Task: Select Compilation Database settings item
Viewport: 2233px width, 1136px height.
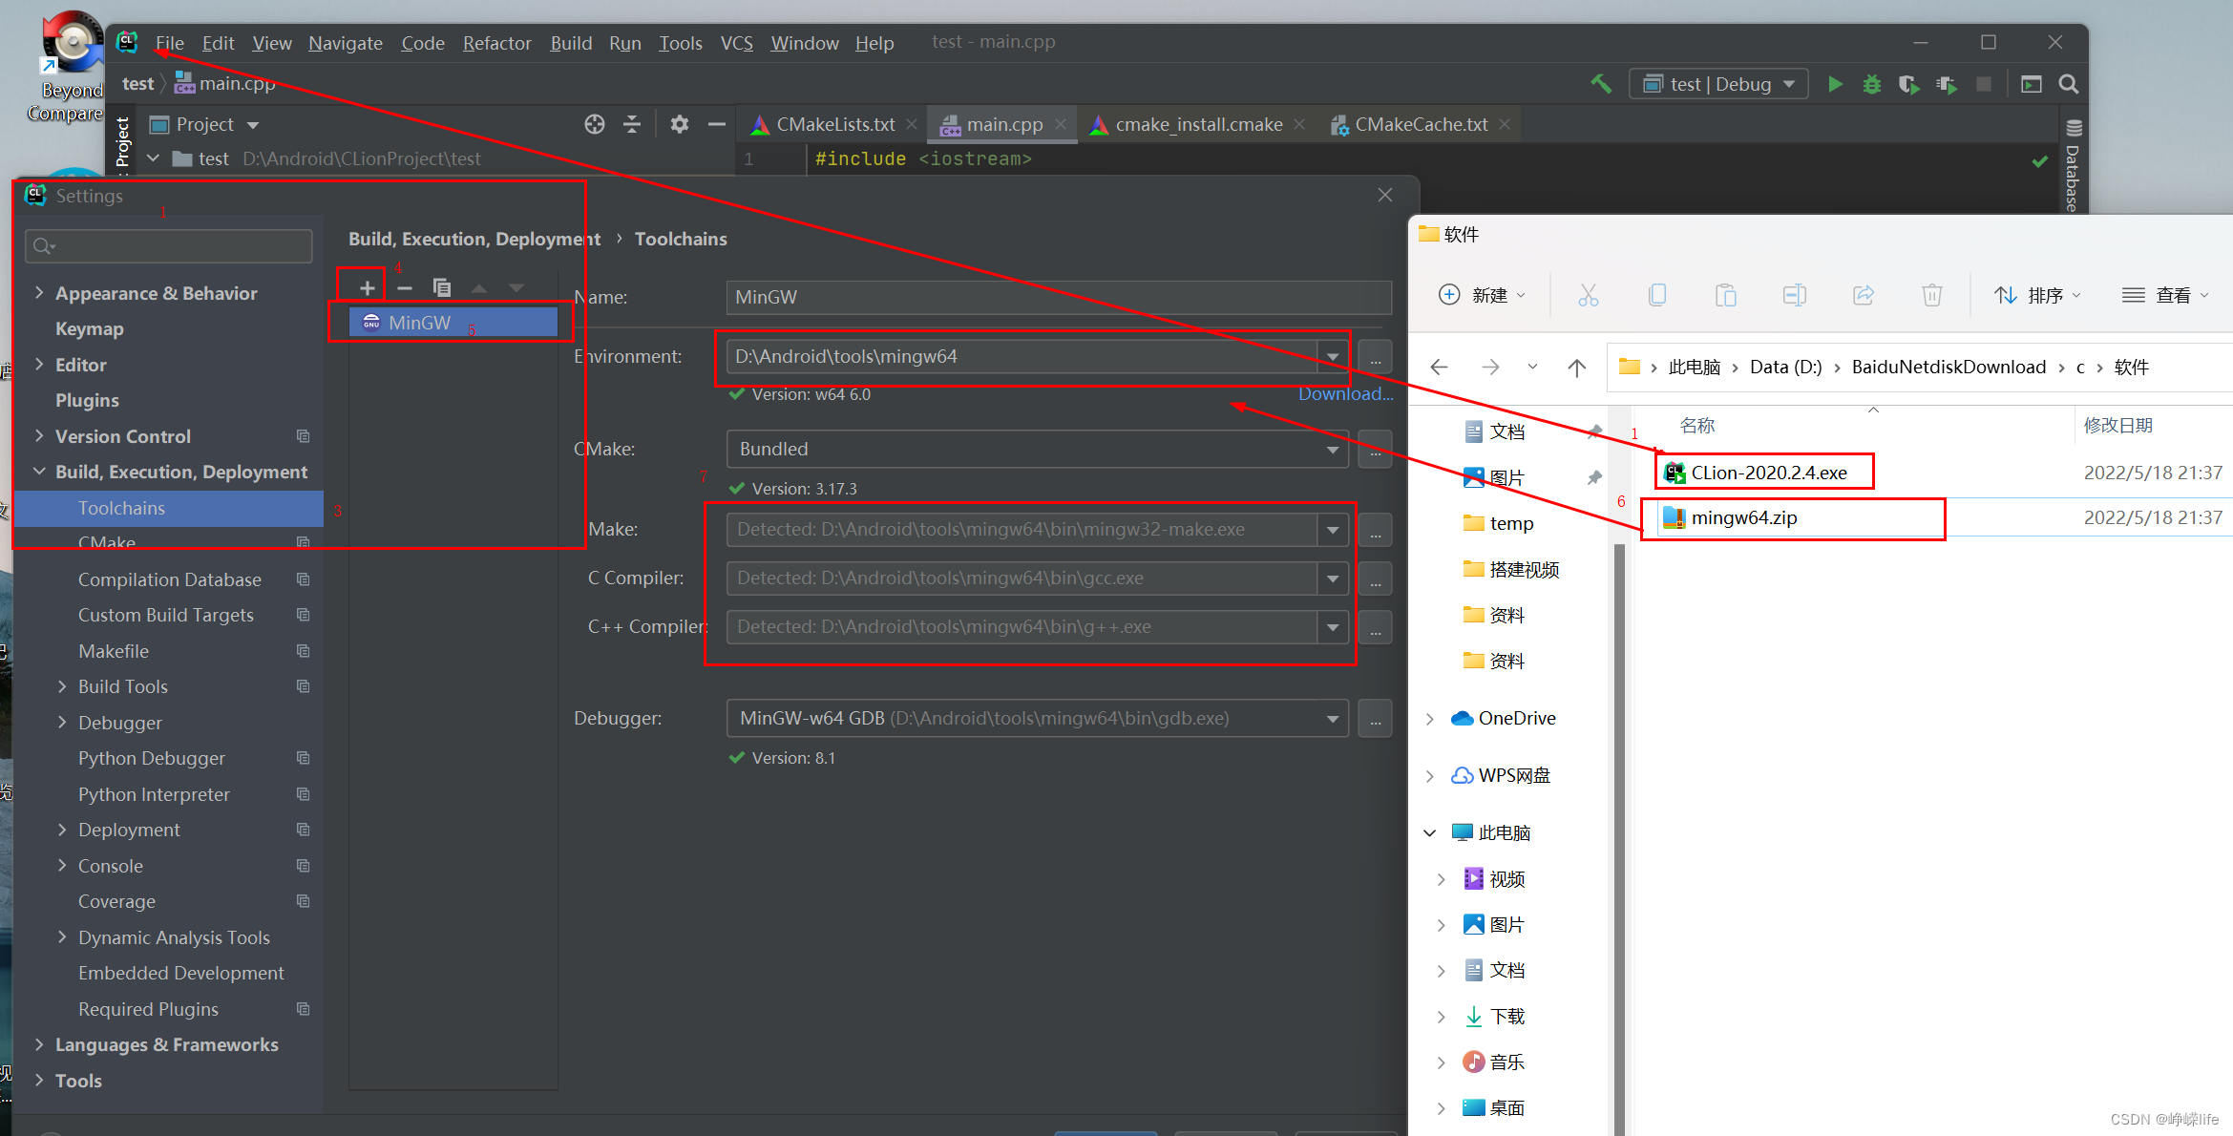Action: 169,579
